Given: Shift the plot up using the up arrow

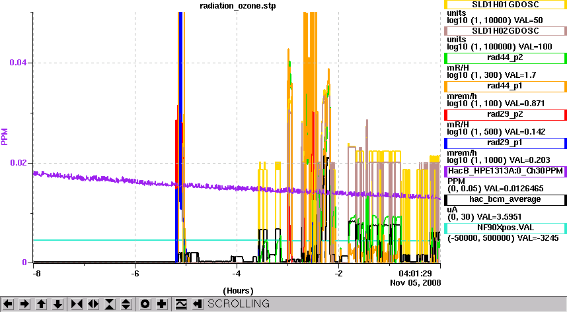Looking at the screenshot, I should coord(41,304).
